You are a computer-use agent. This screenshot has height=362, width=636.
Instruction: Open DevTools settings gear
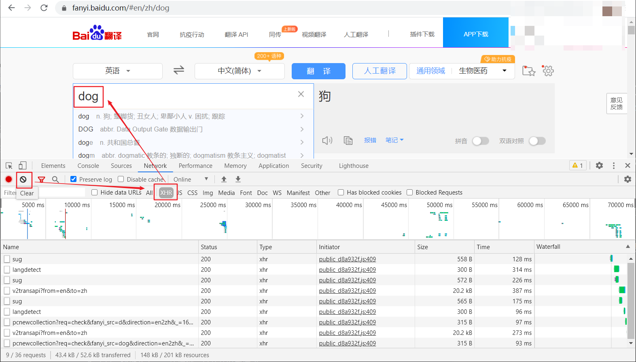(x=599, y=165)
